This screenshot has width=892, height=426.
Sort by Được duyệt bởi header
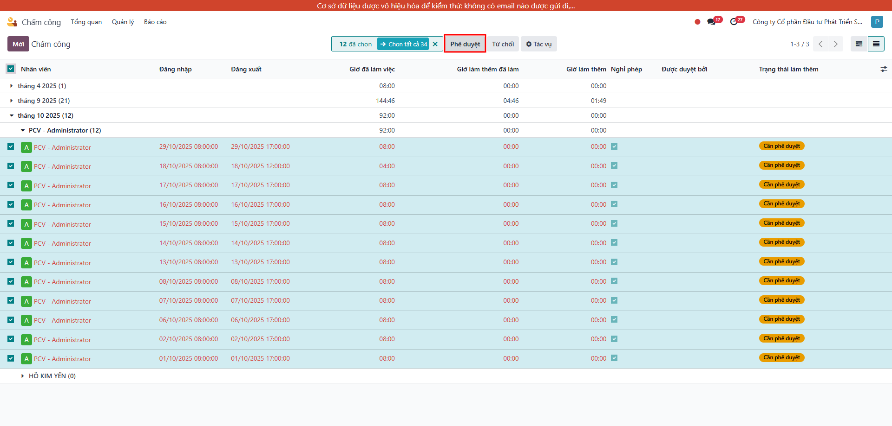tap(684, 69)
